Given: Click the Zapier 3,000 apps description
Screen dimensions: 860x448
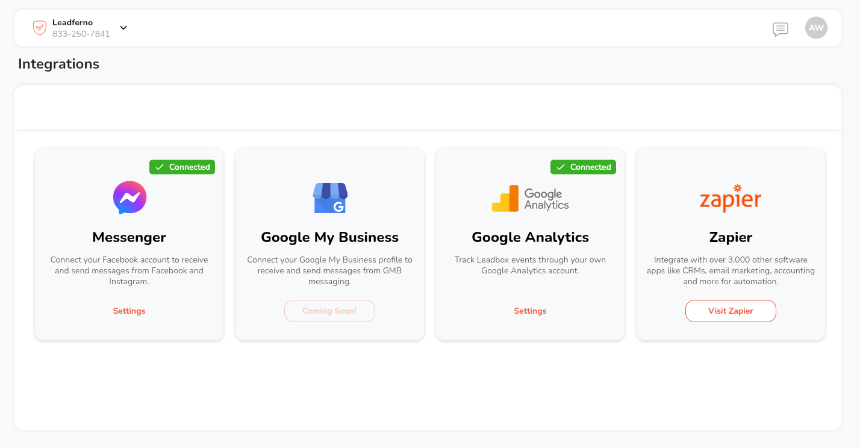Looking at the screenshot, I should point(731,271).
